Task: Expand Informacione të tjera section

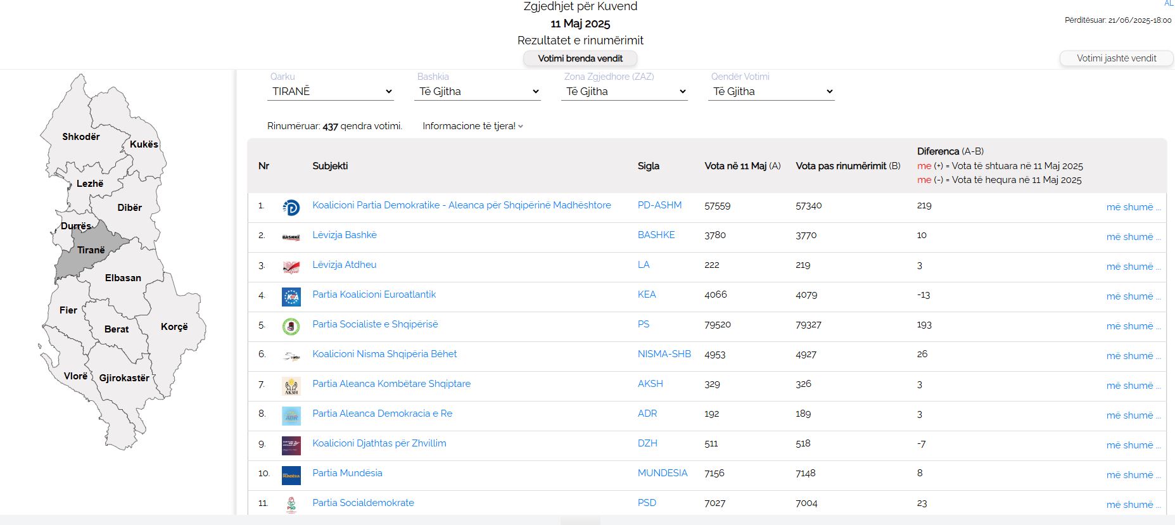Action: 473,126
